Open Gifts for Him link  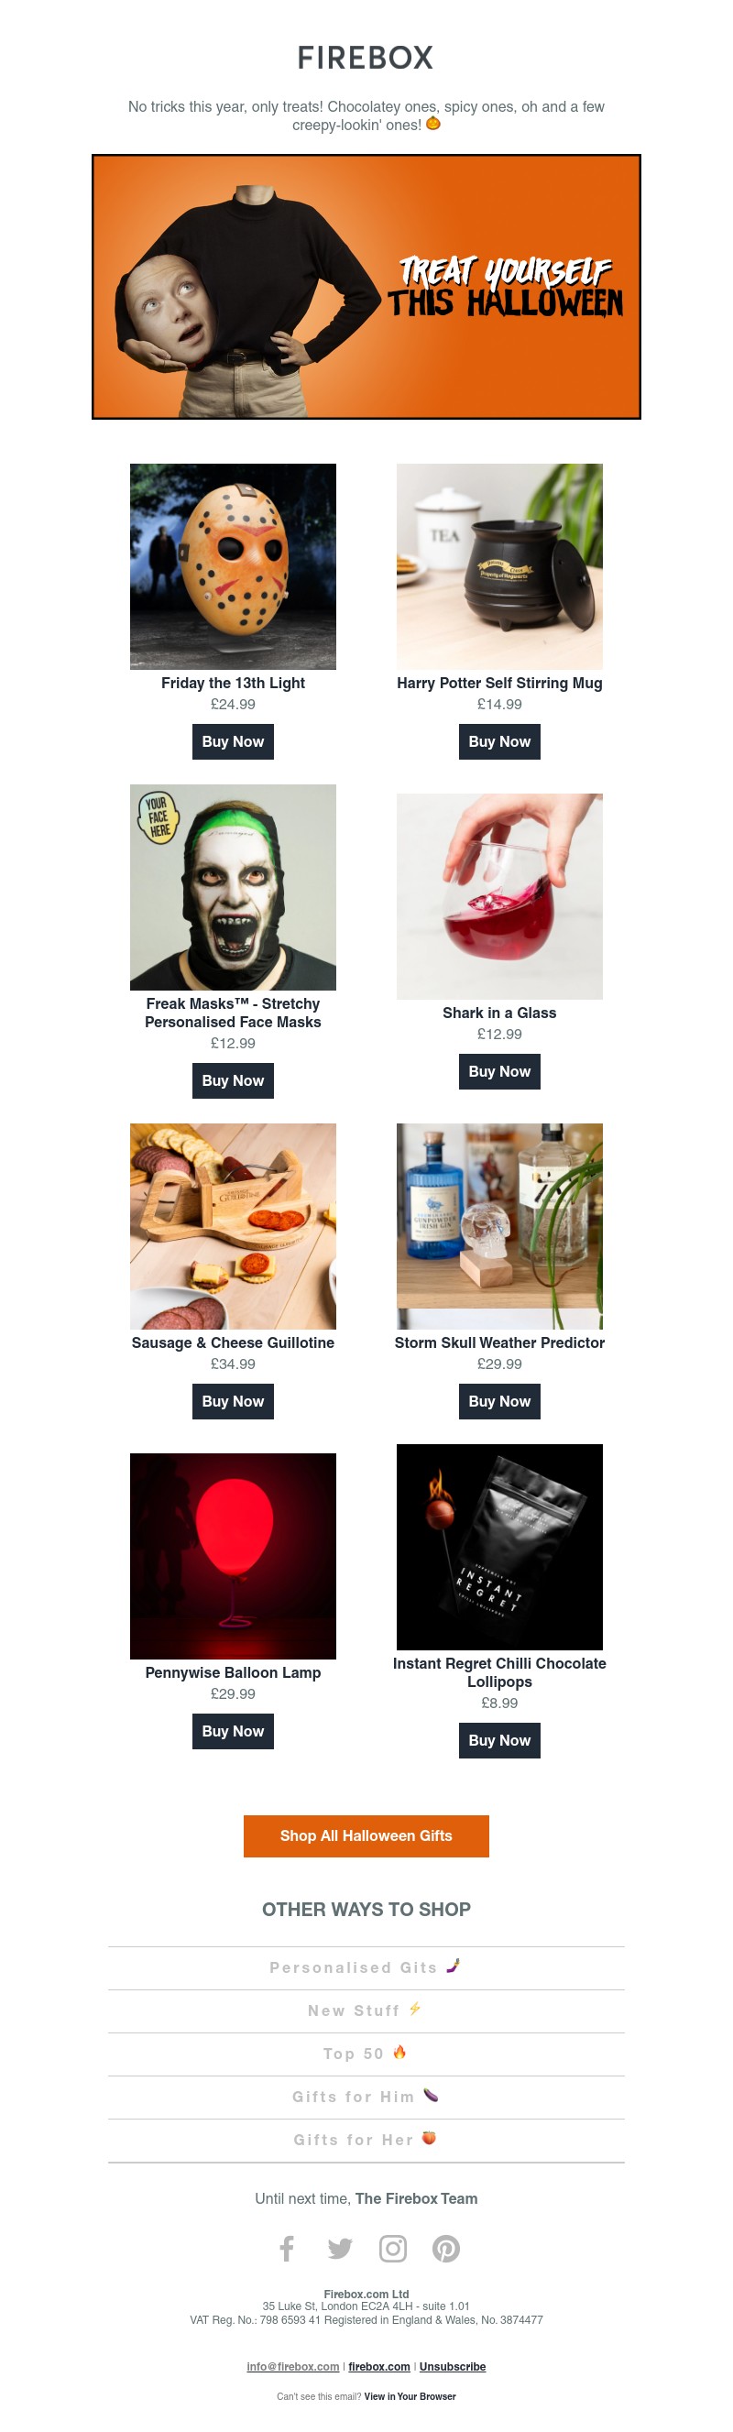[x=366, y=2097]
